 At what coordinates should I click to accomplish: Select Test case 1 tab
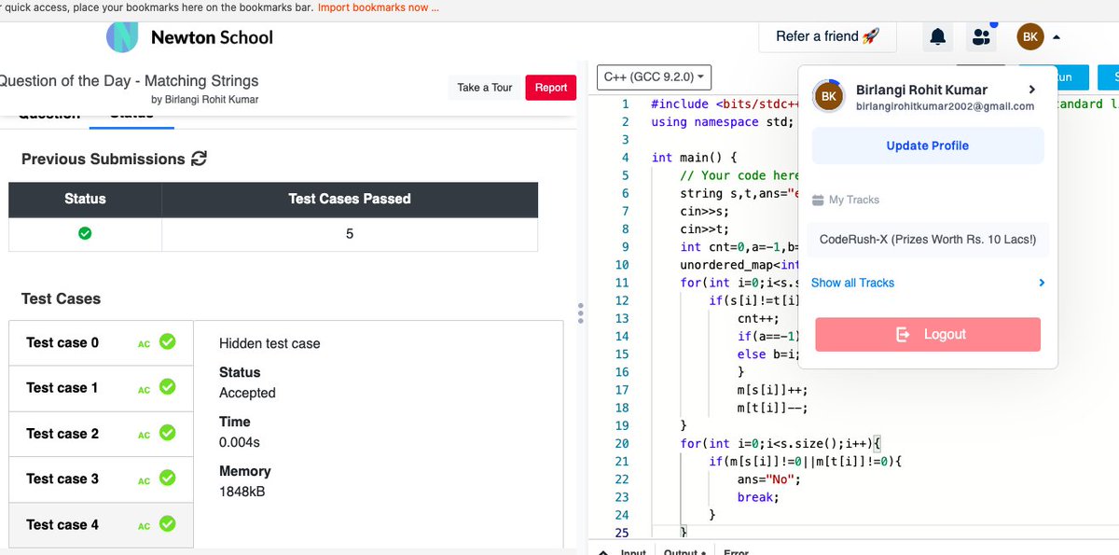pos(102,387)
